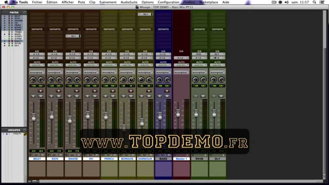This screenshot has height=185, width=329.
Task: Open Master 1 output selector A 1-2
Action: click(x=181, y=58)
